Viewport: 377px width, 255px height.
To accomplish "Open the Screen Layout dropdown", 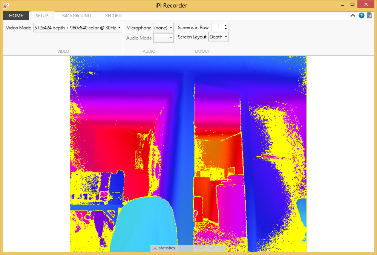I will (x=218, y=37).
